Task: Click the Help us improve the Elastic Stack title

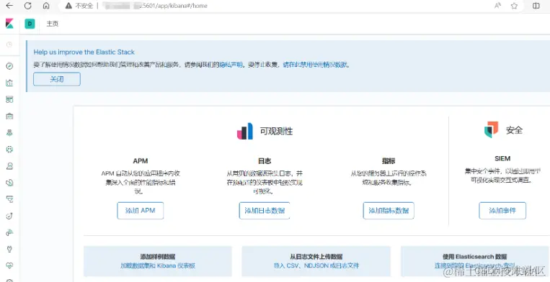Action: 84,52
